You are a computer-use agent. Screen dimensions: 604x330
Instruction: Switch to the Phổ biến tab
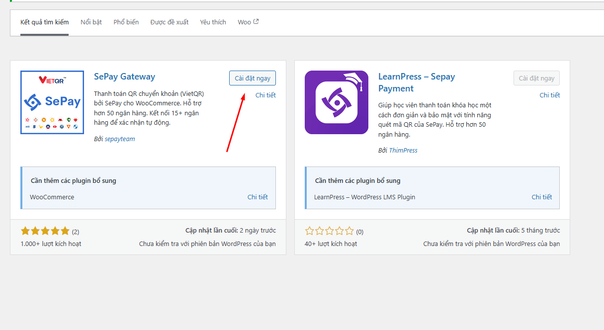pyautogui.click(x=126, y=22)
